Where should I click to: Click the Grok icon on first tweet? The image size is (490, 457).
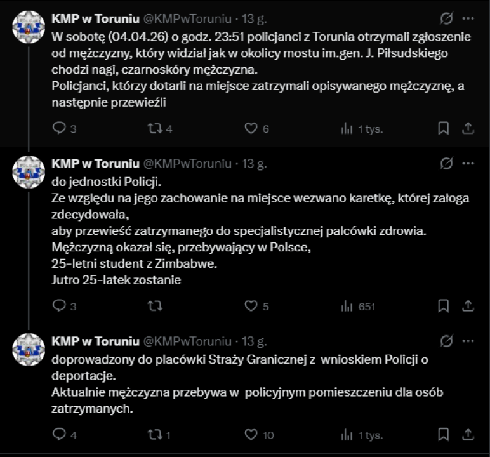[x=446, y=18]
